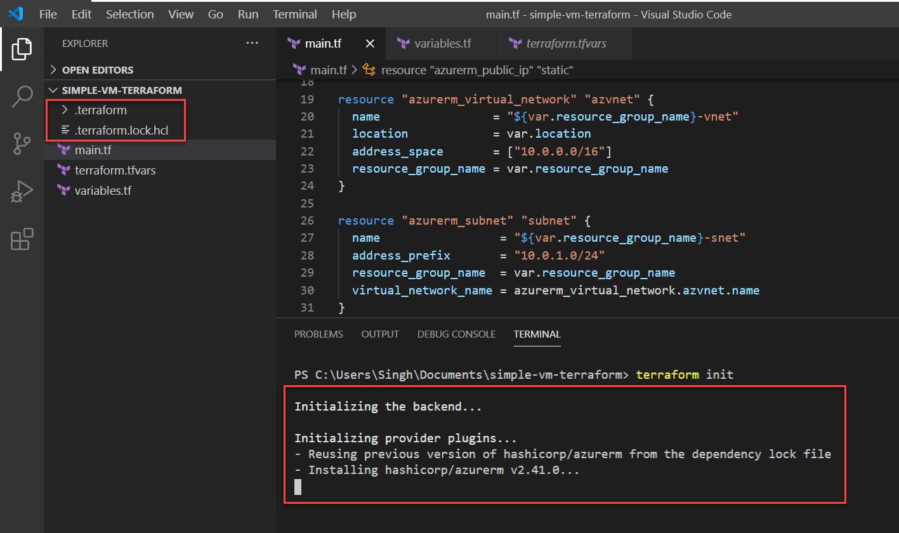Close the main.tf editor tab
899x533 pixels.
370,44
